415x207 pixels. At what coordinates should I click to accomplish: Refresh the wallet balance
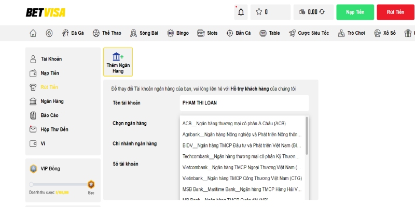[x=322, y=12]
